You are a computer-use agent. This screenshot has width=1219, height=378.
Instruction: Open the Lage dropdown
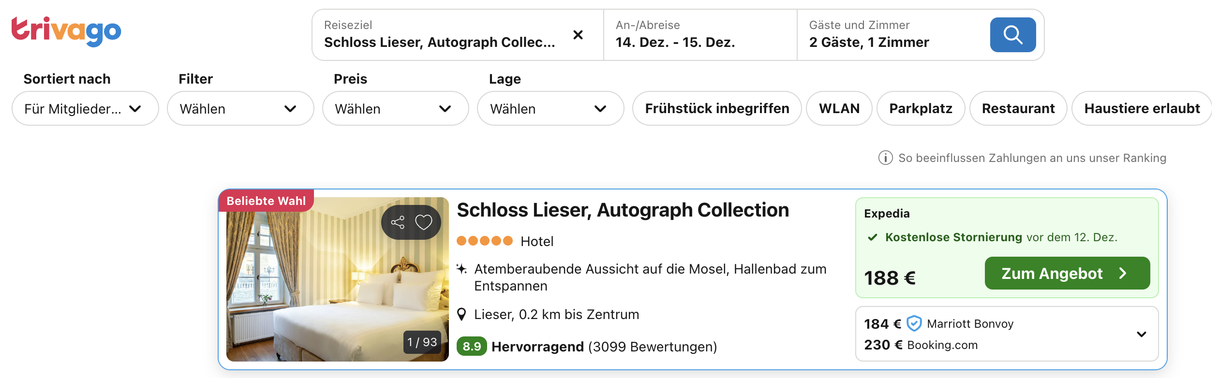[x=550, y=109]
